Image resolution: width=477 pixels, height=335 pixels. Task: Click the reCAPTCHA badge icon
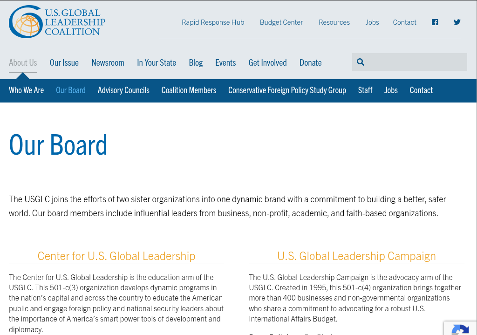pos(460,328)
